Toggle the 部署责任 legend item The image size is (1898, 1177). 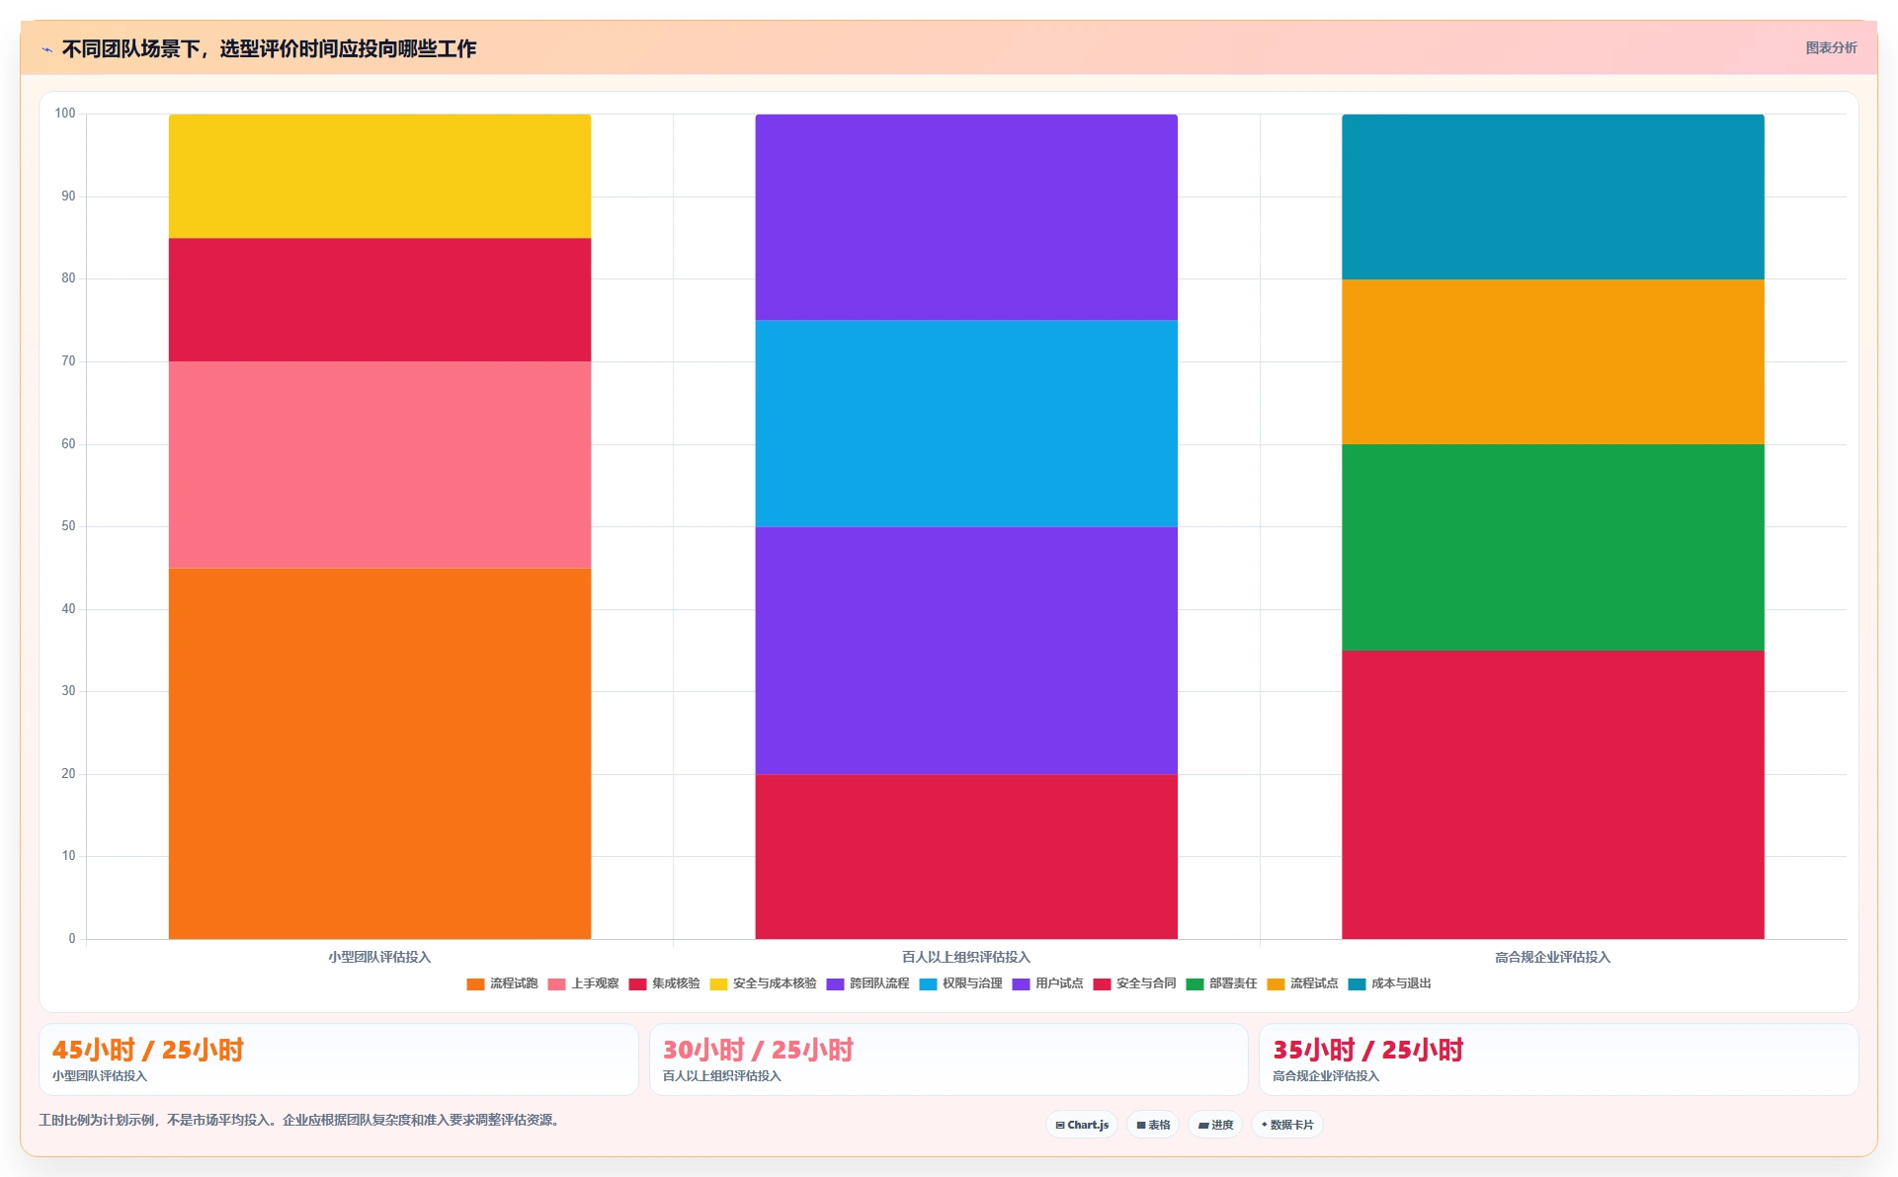[x=1221, y=983]
